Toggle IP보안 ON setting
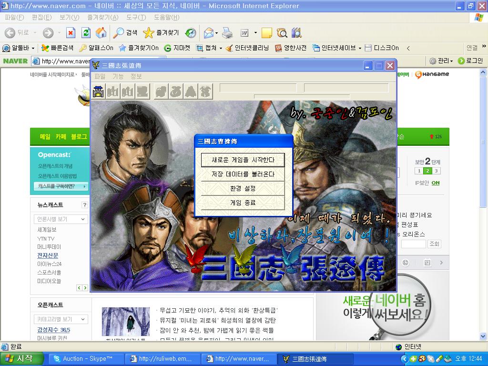Viewport: 488px width, 366px height. click(435, 183)
